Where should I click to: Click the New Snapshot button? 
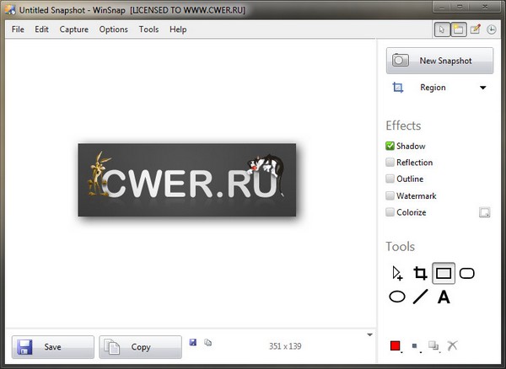point(439,61)
